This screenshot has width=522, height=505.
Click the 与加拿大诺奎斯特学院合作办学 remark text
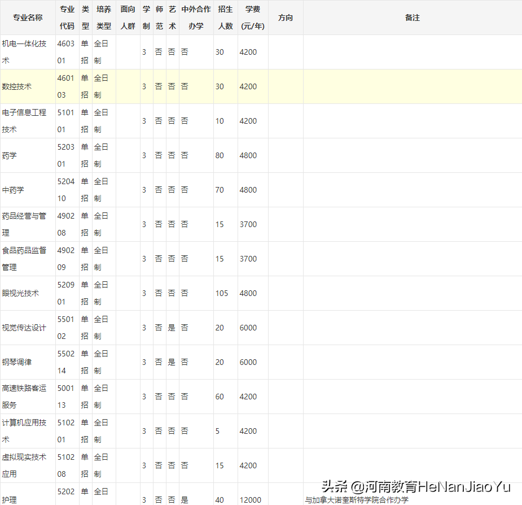(x=357, y=500)
